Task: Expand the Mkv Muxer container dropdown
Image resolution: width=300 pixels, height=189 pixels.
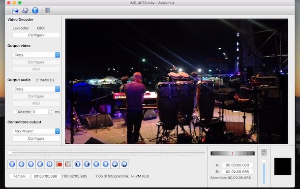Action: point(36,131)
